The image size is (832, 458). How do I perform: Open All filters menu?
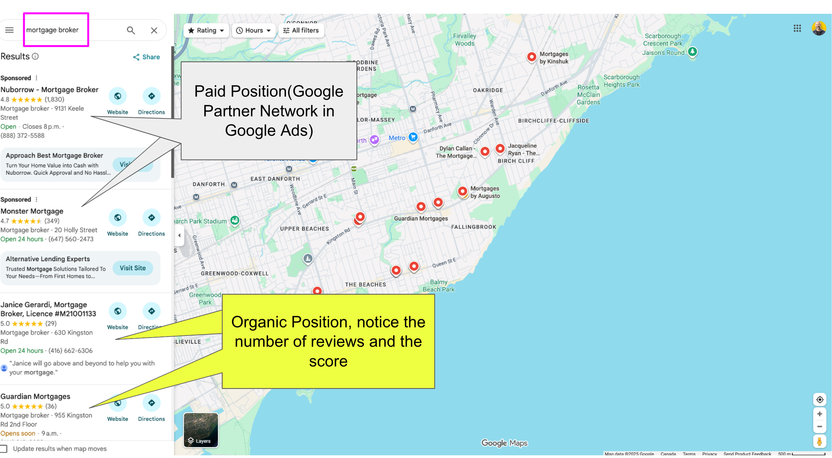pyautogui.click(x=301, y=30)
